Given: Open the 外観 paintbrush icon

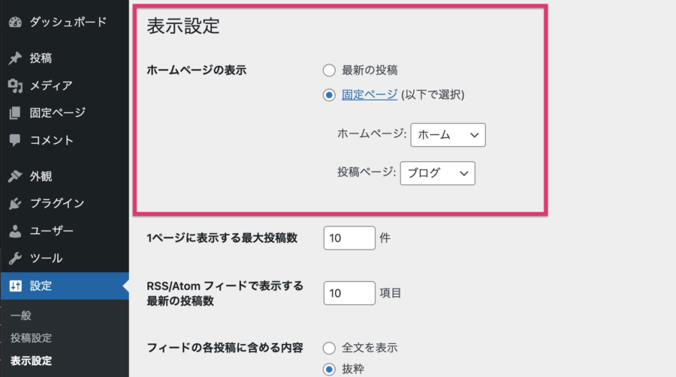Looking at the screenshot, I should point(15,177).
